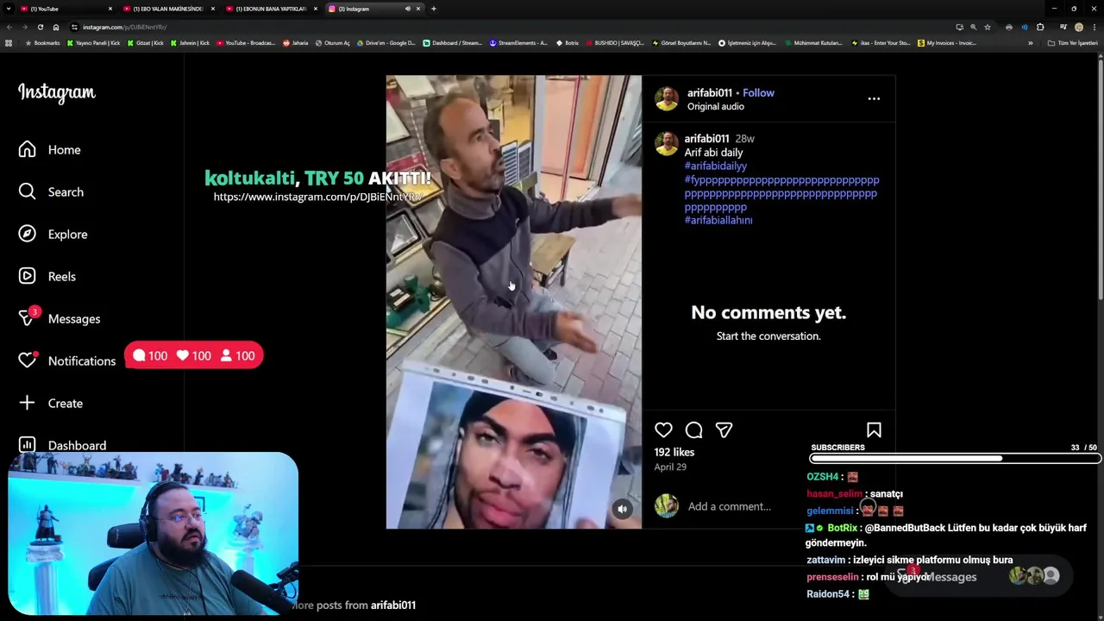Open the Chrome three-dot menu
The height and width of the screenshot is (621, 1104).
pos(1095,27)
